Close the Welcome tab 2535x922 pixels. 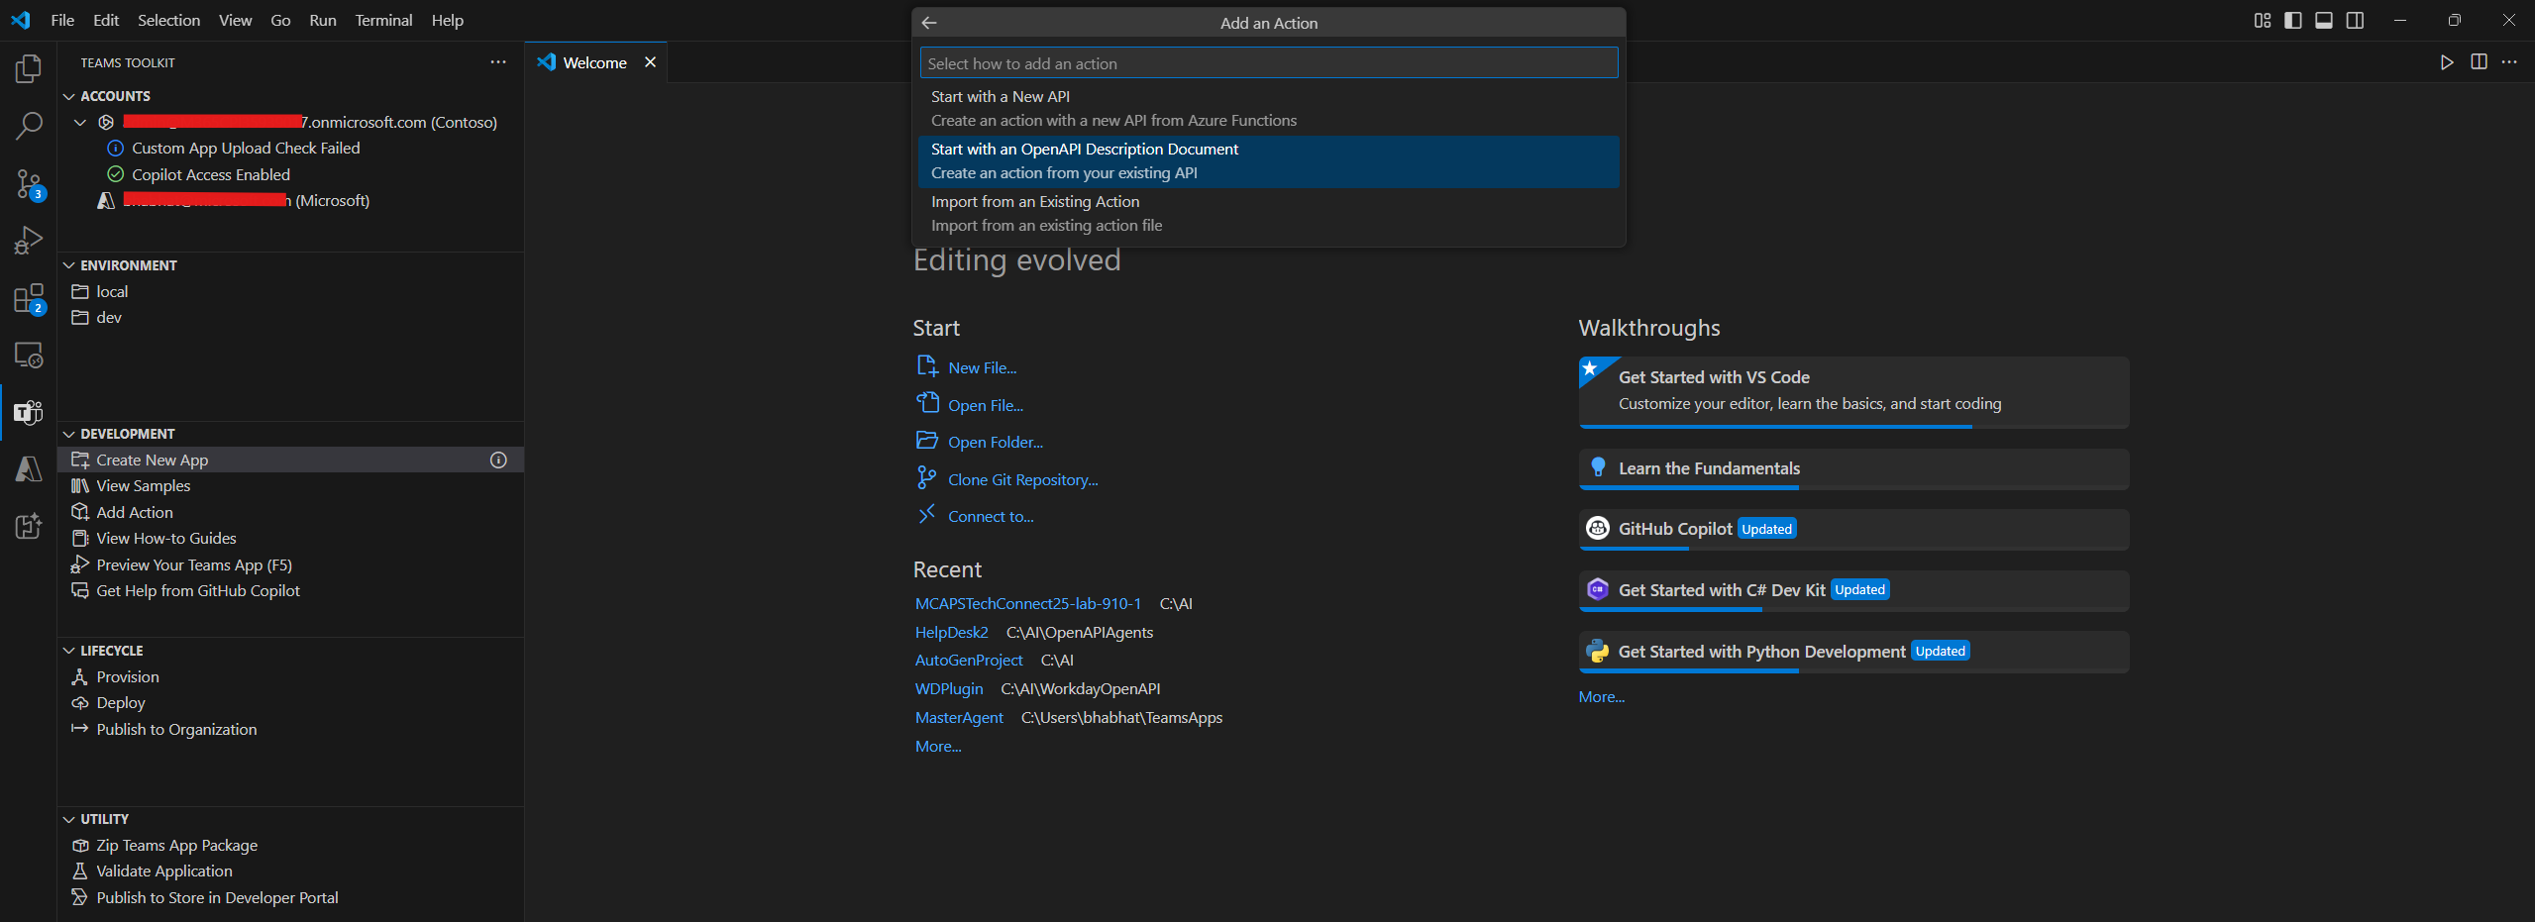pyautogui.click(x=650, y=62)
